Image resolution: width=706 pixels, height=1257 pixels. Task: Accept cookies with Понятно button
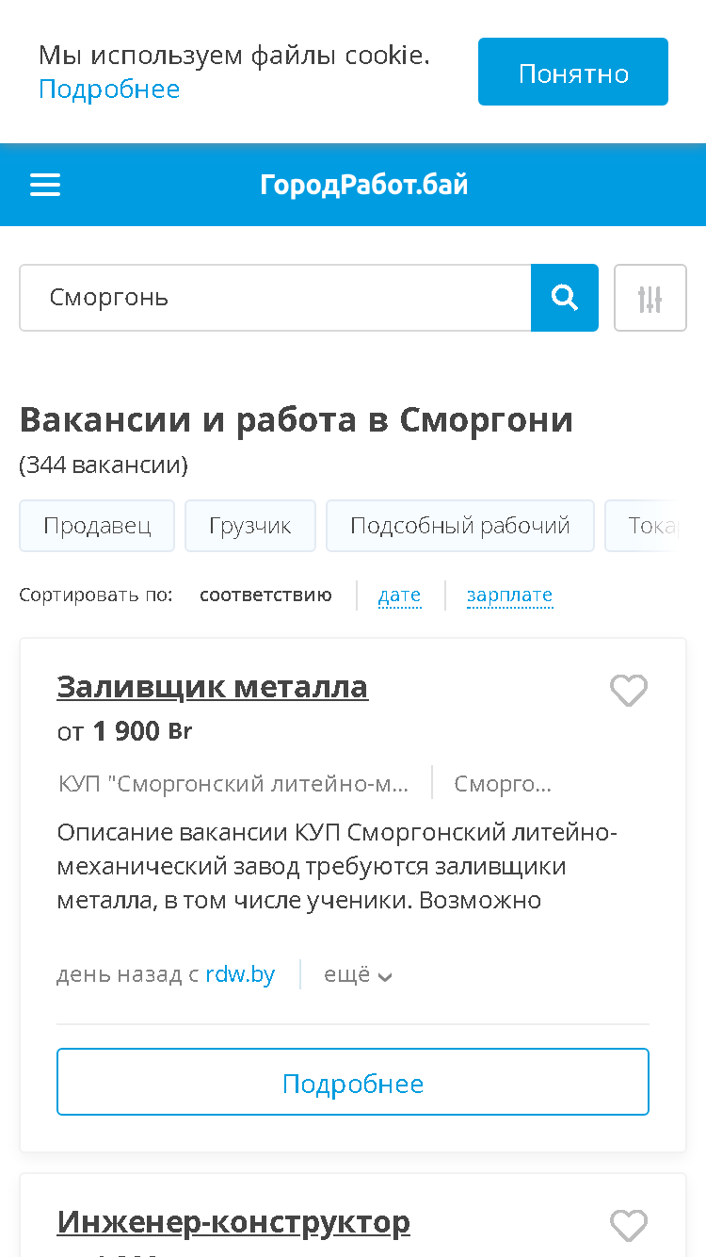tap(573, 72)
